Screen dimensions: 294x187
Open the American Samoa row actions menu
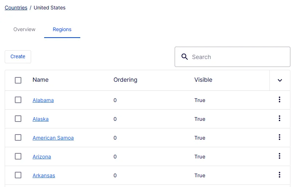click(x=280, y=137)
